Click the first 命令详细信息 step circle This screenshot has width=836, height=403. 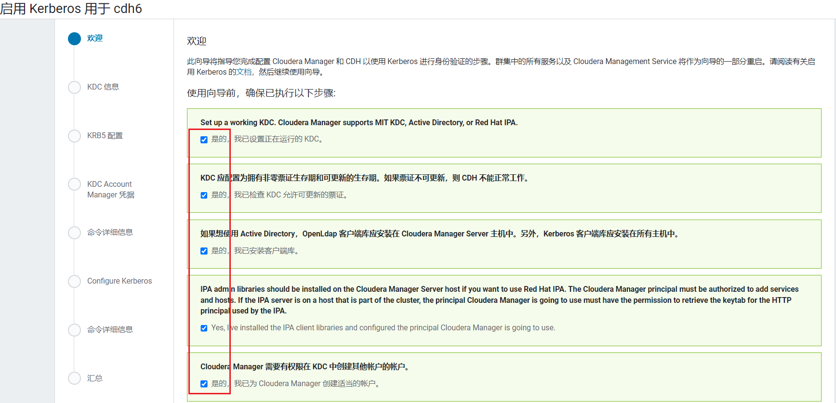[x=74, y=233]
